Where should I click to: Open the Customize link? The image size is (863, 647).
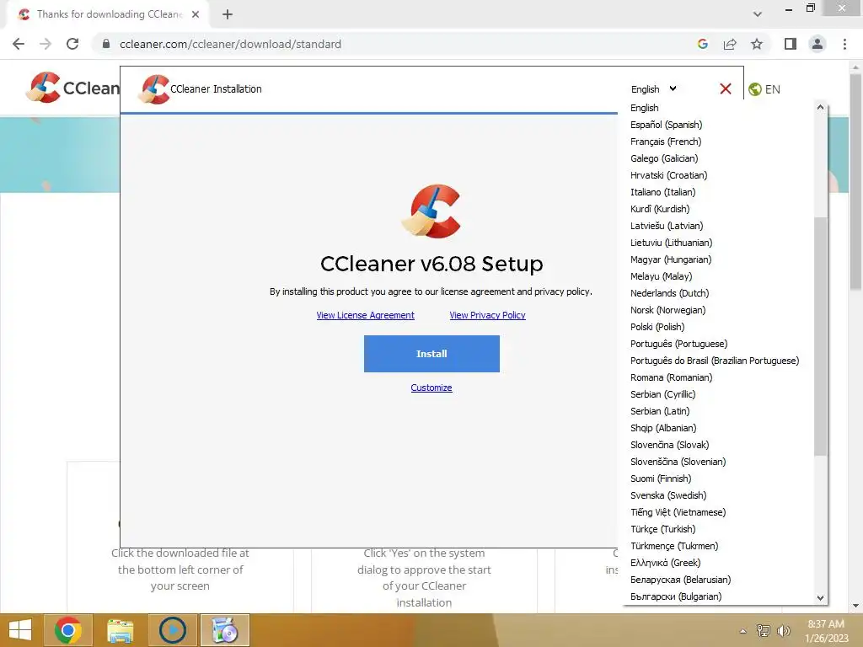click(x=431, y=388)
